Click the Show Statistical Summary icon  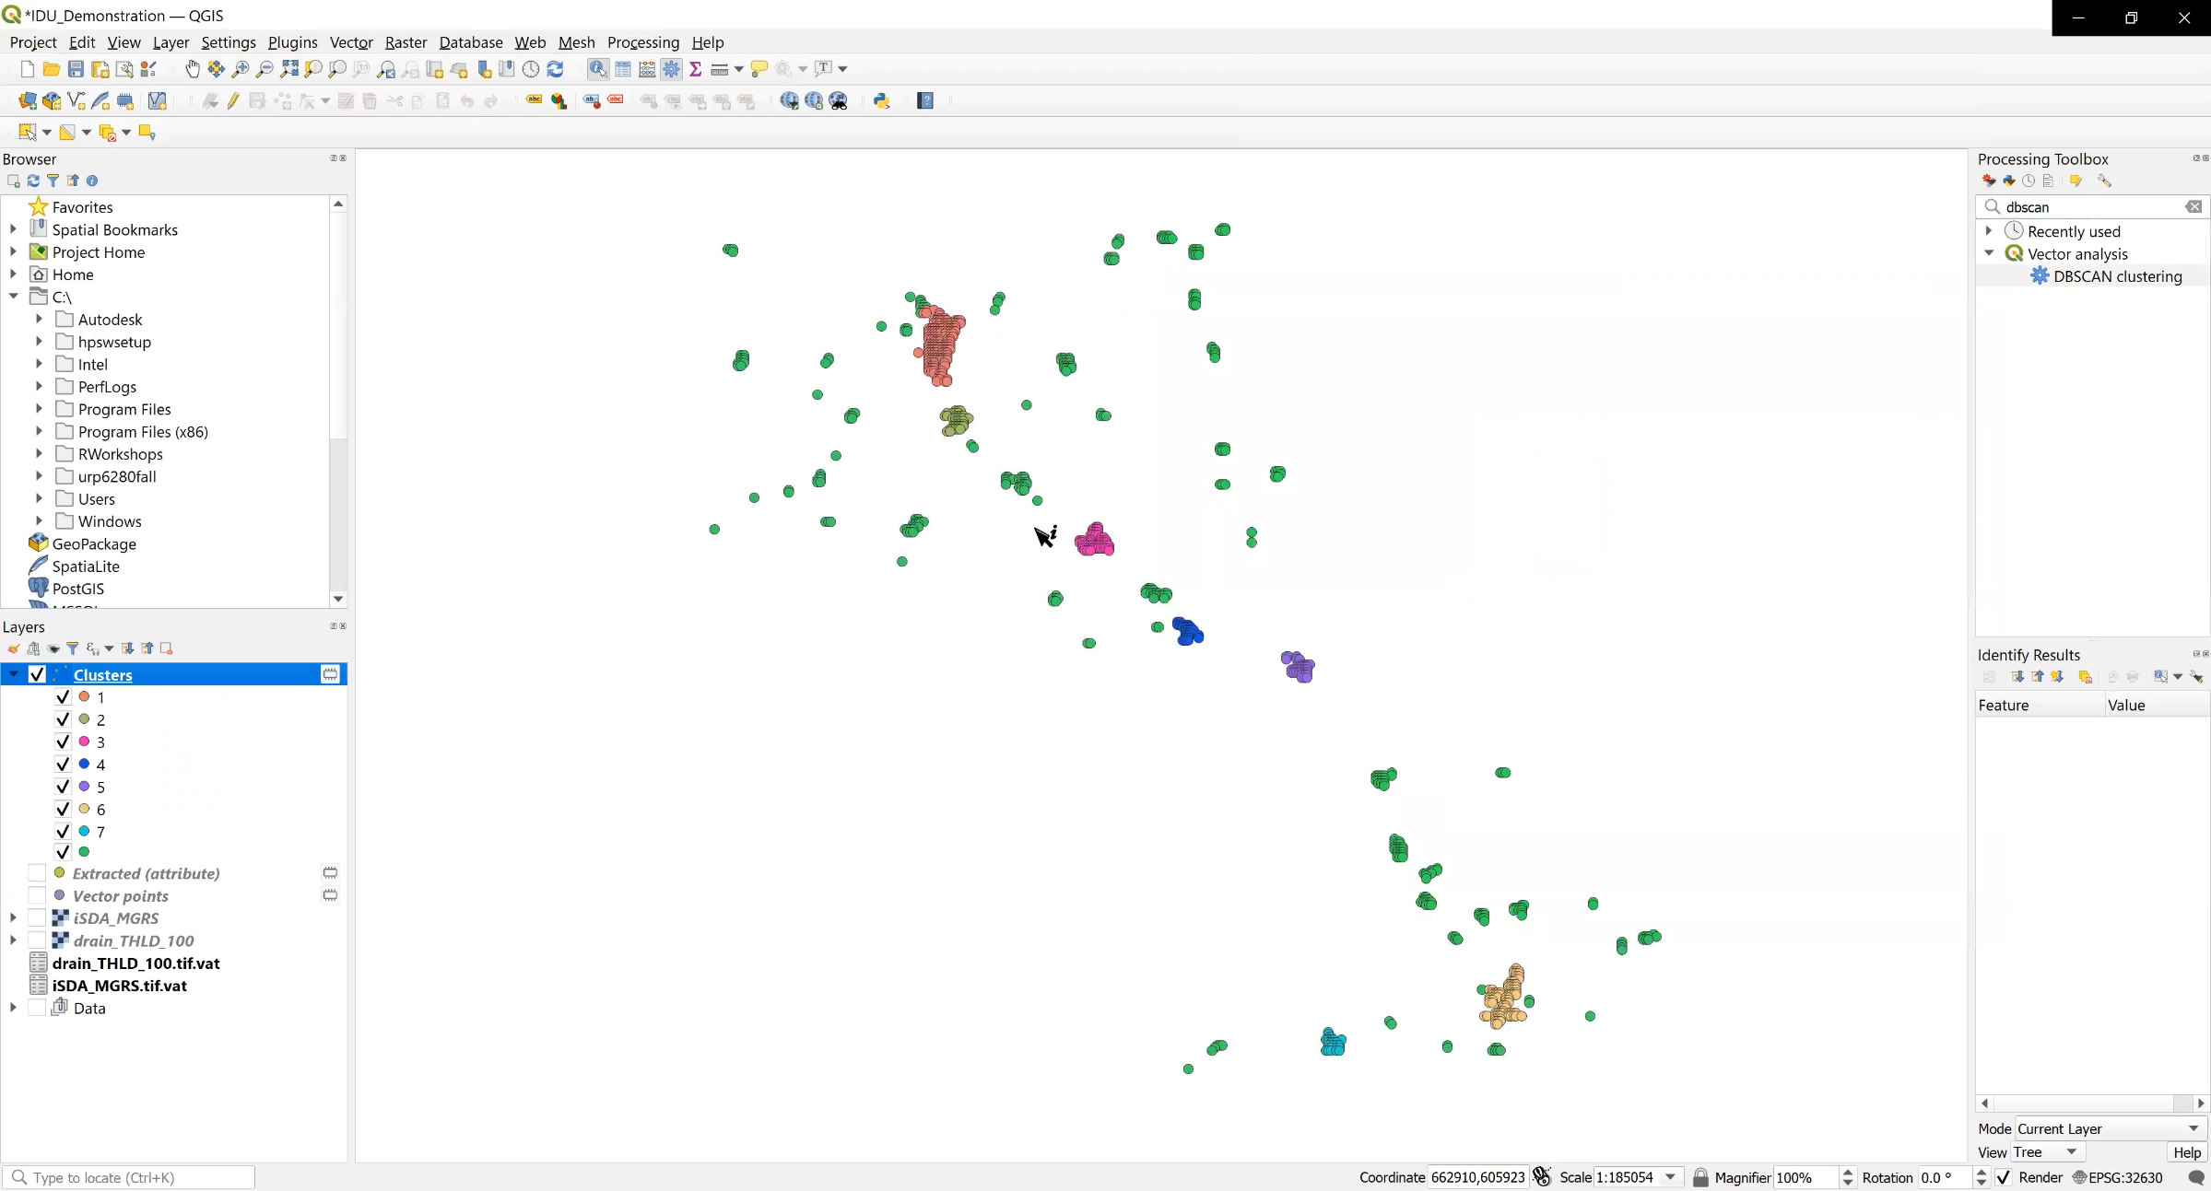[x=696, y=69]
